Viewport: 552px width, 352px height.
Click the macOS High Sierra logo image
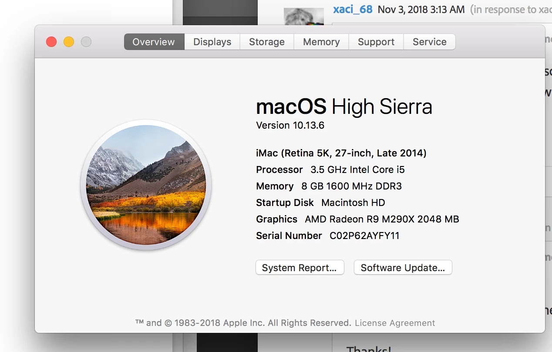point(146,185)
